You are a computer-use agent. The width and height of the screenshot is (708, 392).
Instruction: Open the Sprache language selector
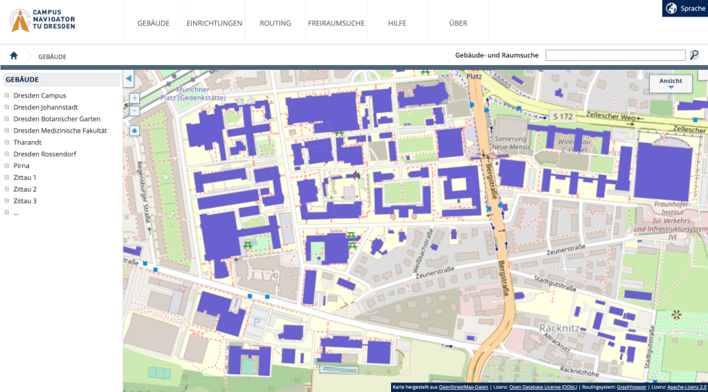pos(685,8)
